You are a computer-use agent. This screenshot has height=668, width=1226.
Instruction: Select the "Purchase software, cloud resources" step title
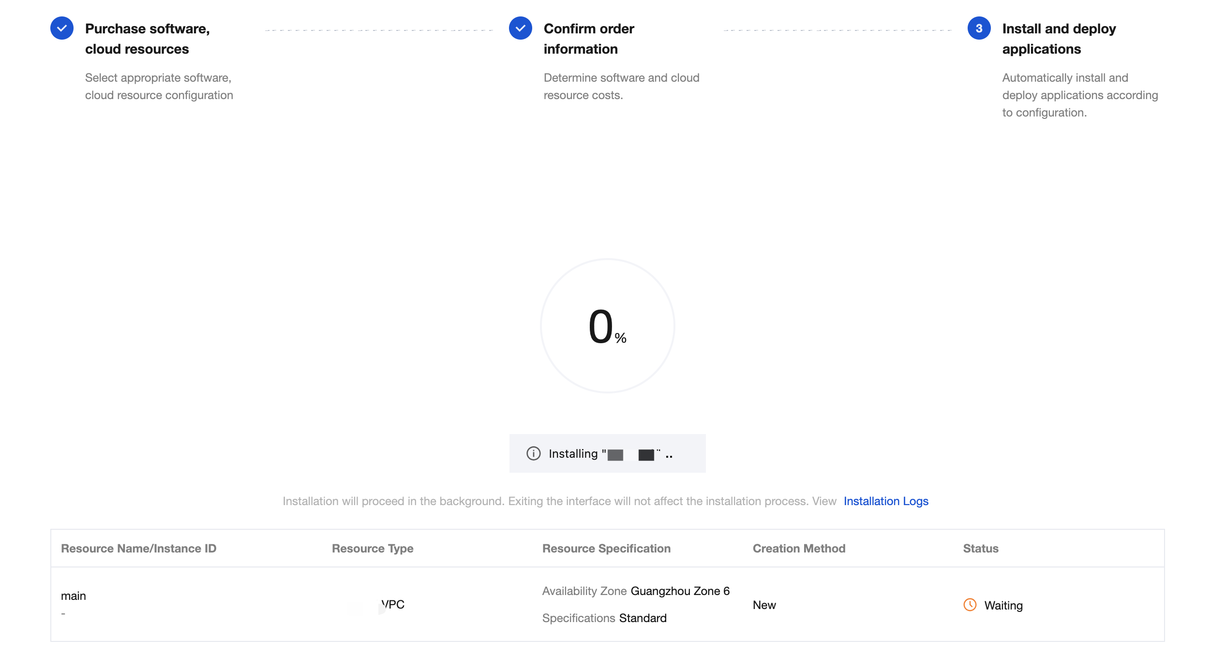(148, 39)
